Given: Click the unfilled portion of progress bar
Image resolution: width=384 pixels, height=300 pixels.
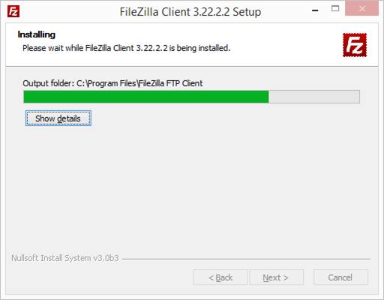Looking at the screenshot, I should tap(314, 97).
